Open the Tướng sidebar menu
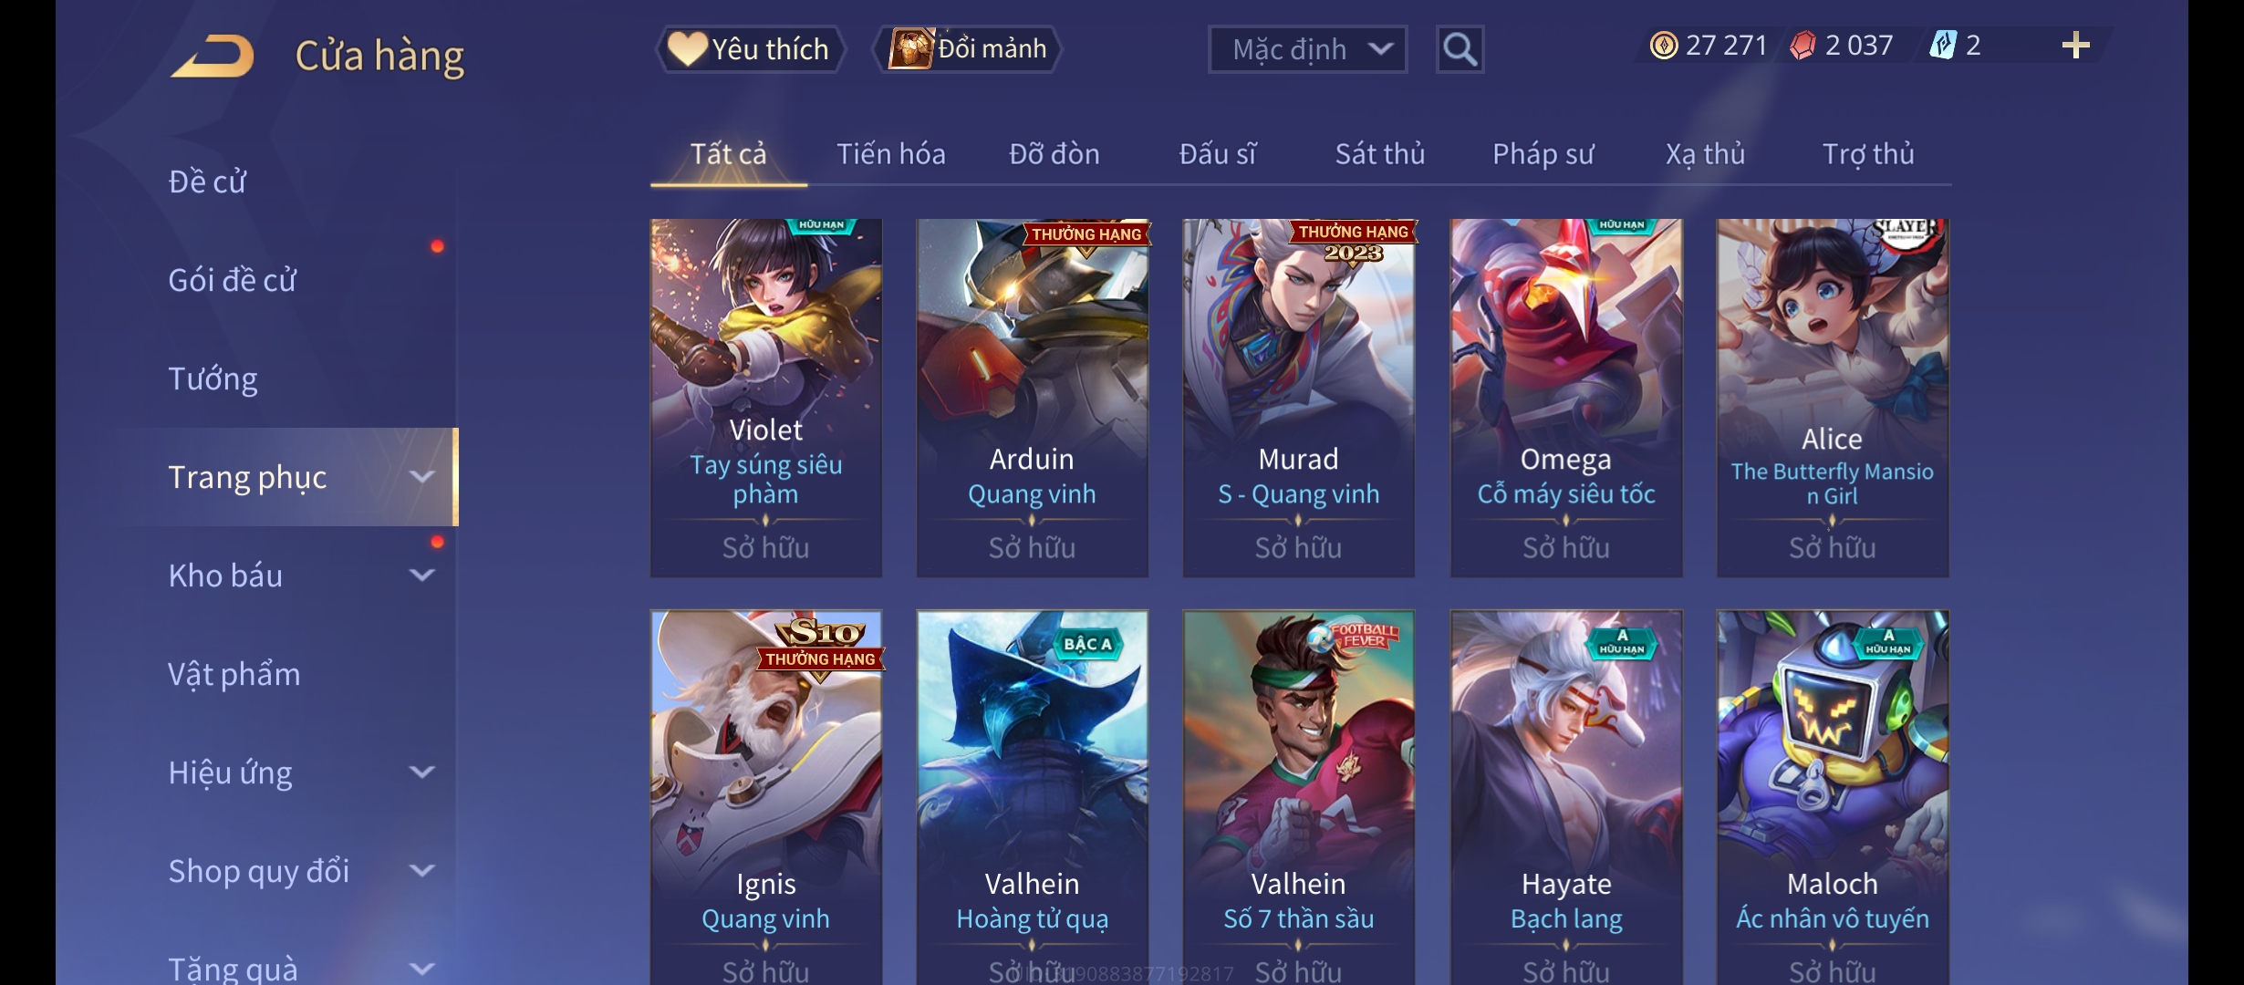Screen dimensions: 2244x985 point(213,378)
